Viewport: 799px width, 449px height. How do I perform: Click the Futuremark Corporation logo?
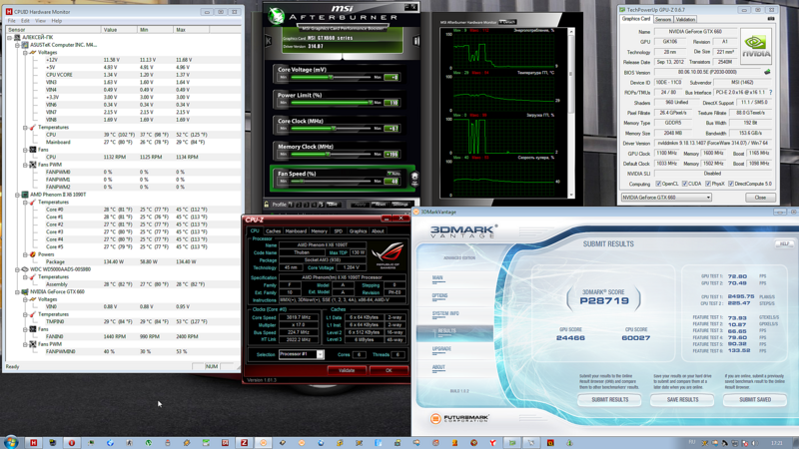(x=459, y=418)
